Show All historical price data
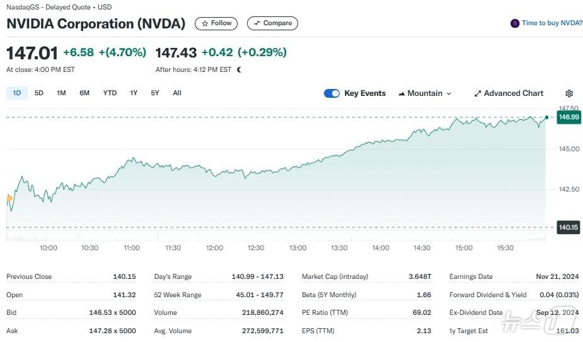Screen dimensions: 583x342 tap(177, 93)
